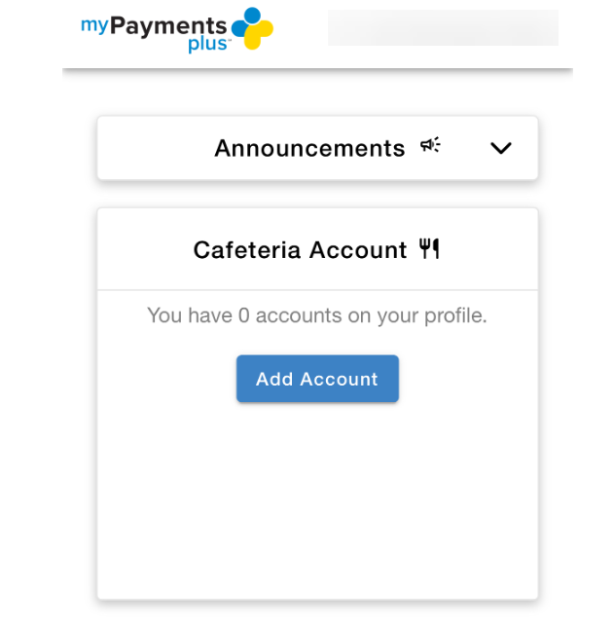Click the greyed-out field in the header
This screenshot has width=614, height=625.
click(443, 28)
